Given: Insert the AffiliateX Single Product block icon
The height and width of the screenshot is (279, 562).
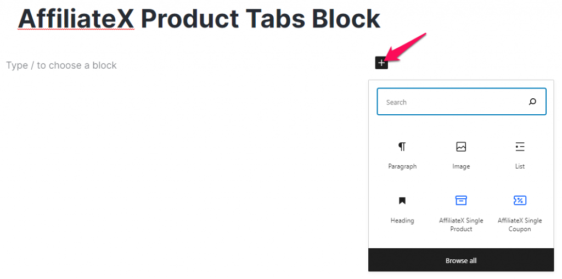Looking at the screenshot, I should coord(461,200).
